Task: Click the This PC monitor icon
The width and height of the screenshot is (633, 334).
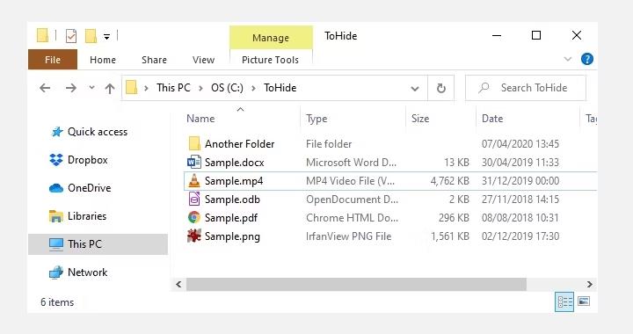Action: pyautogui.click(x=55, y=244)
